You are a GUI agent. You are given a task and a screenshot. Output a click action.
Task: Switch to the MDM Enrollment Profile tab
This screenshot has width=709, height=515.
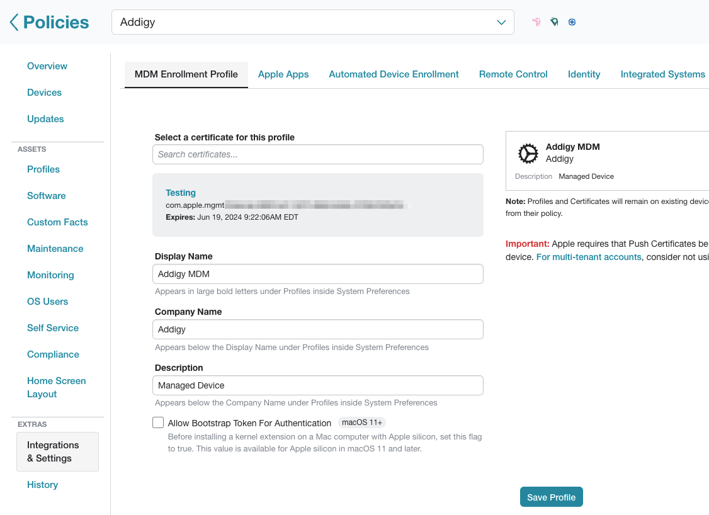(186, 74)
